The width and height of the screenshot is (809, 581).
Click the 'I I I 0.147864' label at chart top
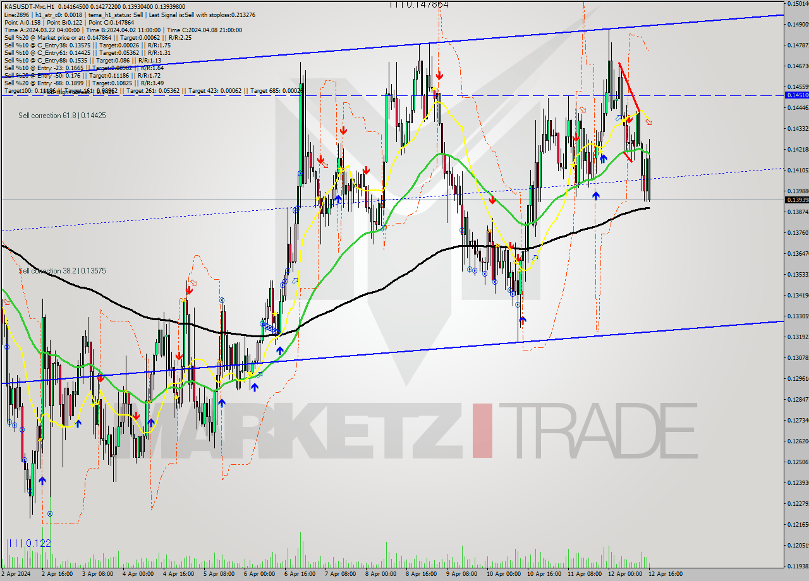[419, 4]
